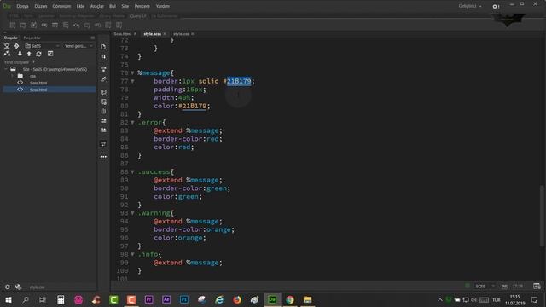Open Calculator from taskbar
Screen dimensions: 546x307
pos(61,299)
